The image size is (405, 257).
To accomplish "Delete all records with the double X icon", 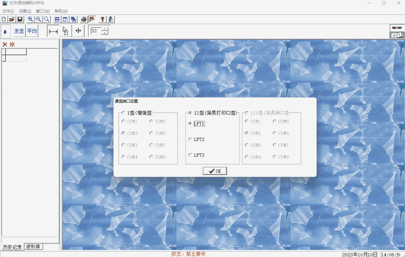I will (12, 44).
